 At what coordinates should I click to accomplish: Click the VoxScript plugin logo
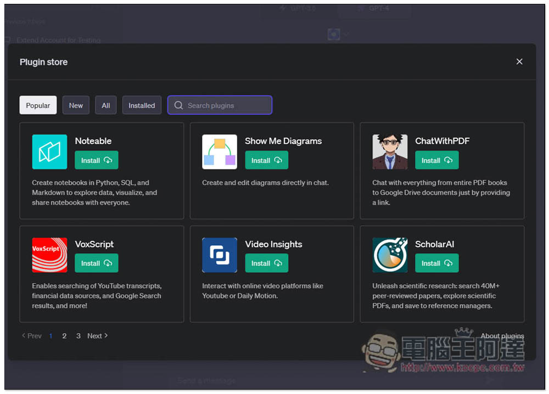pos(49,255)
